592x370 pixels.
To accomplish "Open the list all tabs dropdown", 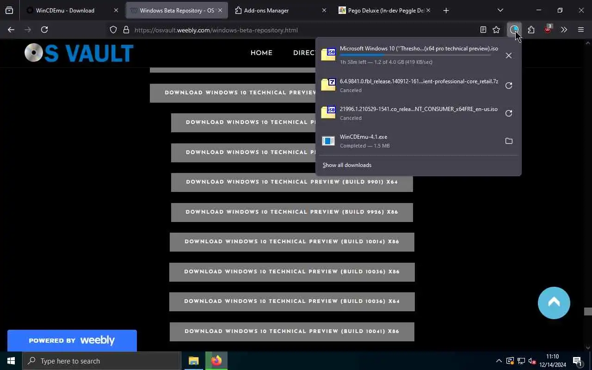I will coord(500,10).
